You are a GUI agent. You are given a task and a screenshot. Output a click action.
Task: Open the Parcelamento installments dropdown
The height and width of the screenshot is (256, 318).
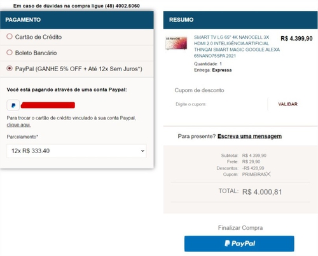pyautogui.click(x=76, y=151)
